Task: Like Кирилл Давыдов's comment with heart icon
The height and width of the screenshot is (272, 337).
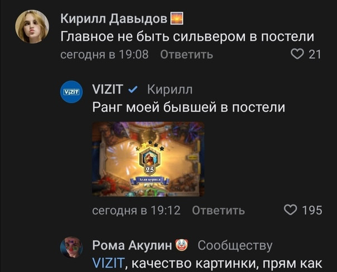Action: [x=297, y=54]
